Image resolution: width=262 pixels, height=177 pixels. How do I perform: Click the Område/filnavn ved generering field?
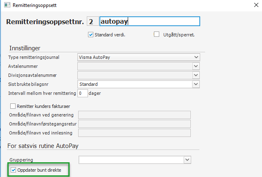[x=134, y=115]
